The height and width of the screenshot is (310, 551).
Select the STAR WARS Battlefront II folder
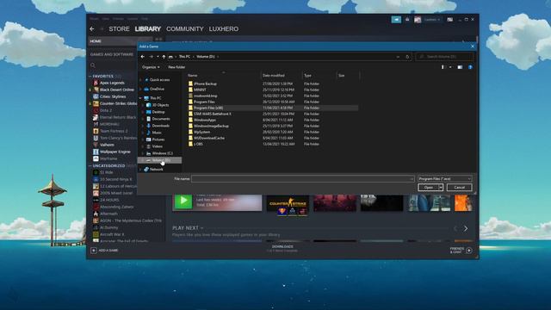213,114
